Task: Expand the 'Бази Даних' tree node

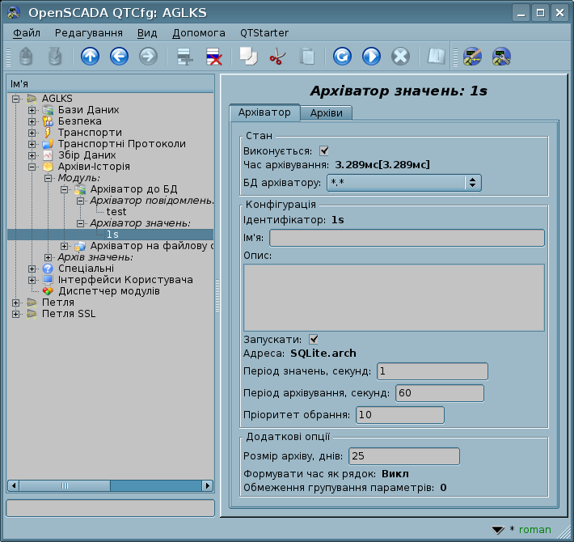Action: pyautogui.click(x=32, y=110)
